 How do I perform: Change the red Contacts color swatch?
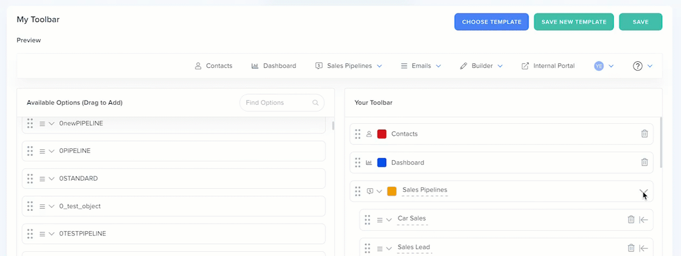point(382,134)
